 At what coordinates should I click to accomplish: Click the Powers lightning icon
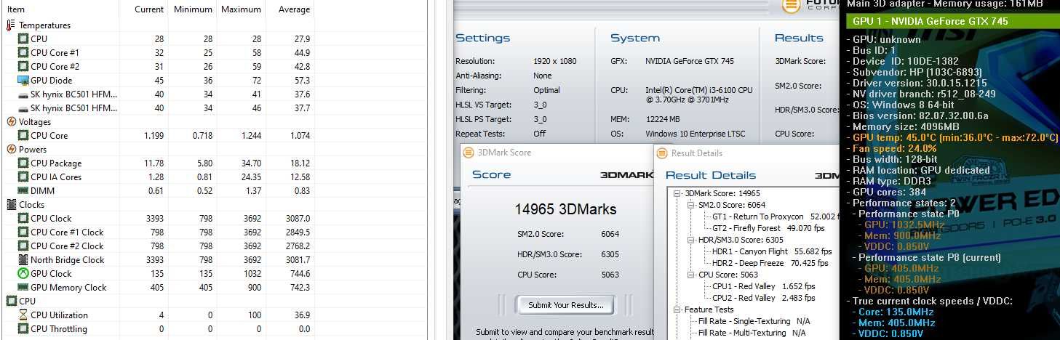11,150
